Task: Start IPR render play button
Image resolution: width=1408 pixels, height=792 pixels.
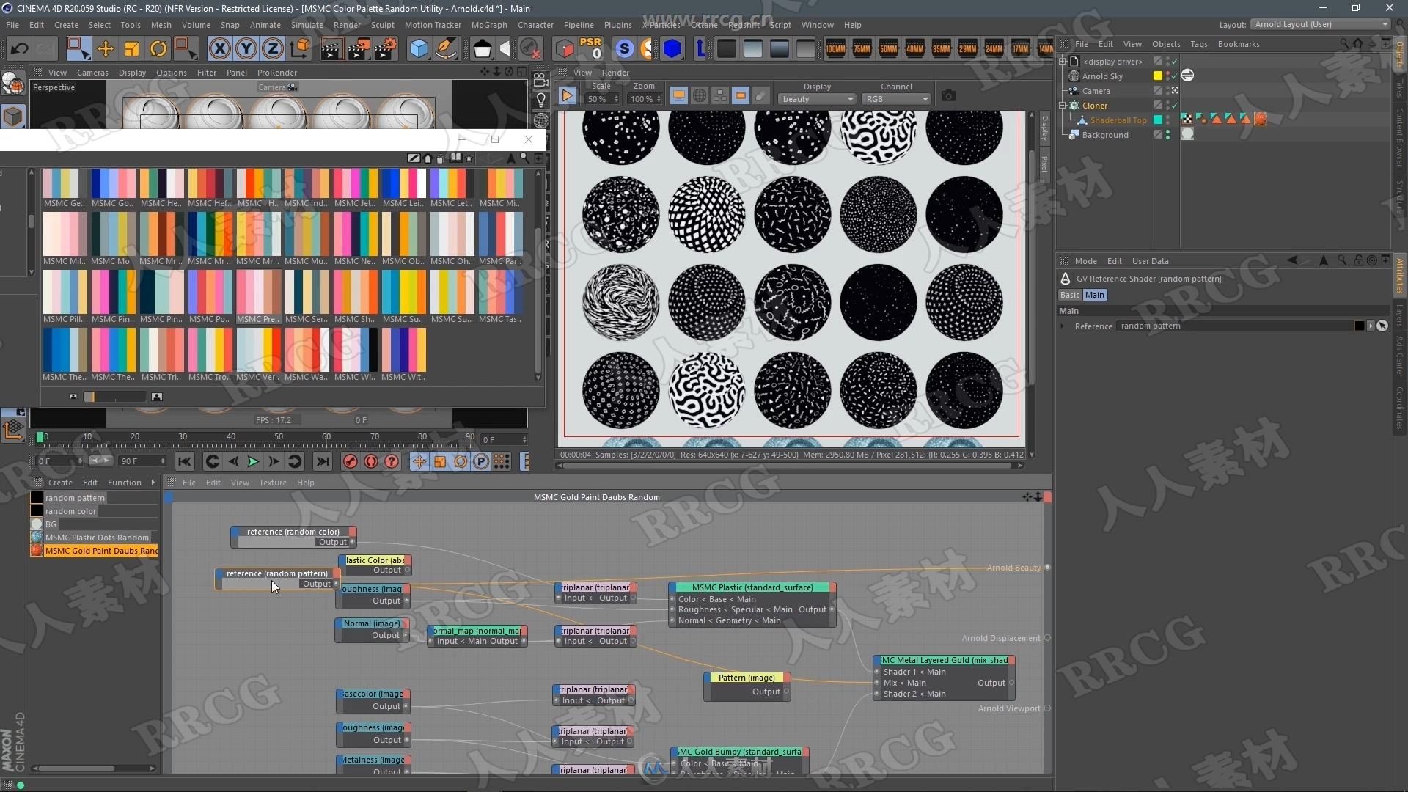Action: point(568,96)
